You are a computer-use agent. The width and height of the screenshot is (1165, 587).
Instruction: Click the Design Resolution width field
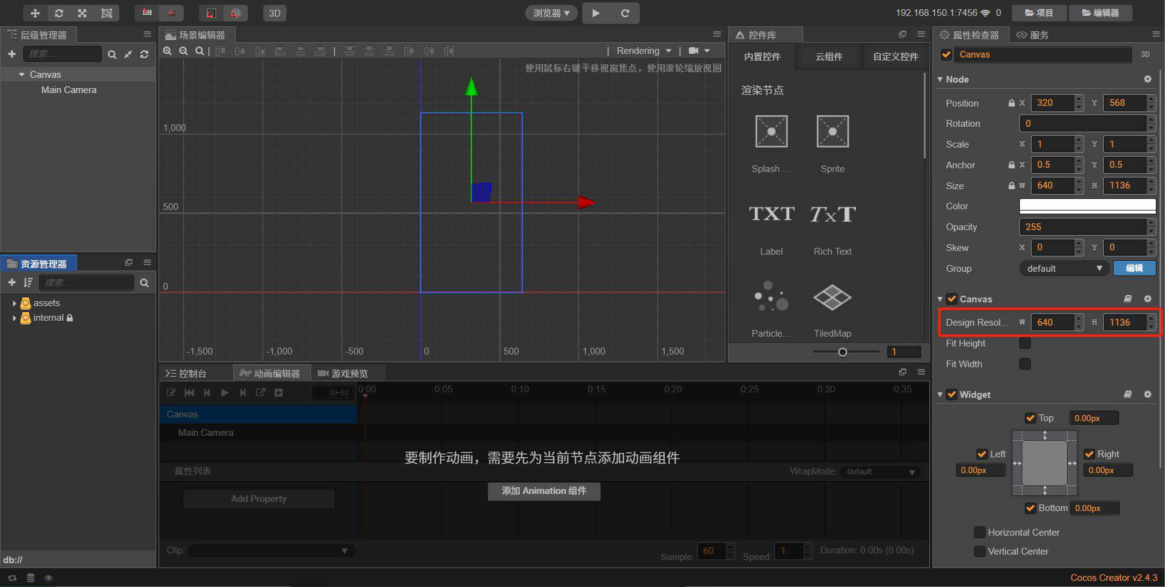pos(1052,322)
